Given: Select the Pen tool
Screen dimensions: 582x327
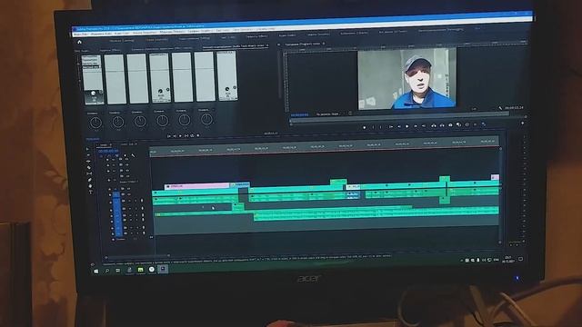Looking at the screenshot, I should coord(89,180).
